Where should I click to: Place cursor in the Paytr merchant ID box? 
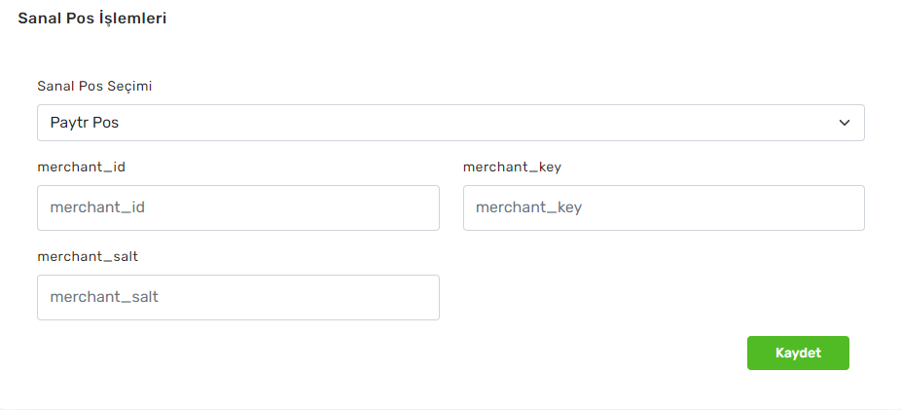237,207
